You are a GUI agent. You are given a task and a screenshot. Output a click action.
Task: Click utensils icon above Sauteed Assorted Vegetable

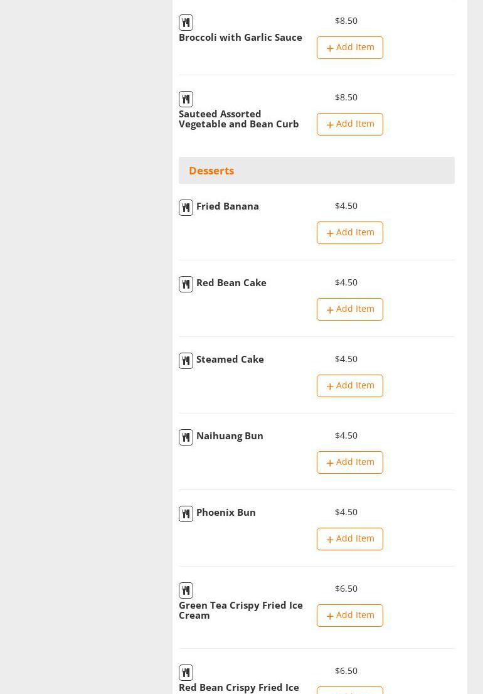point(186,99)
